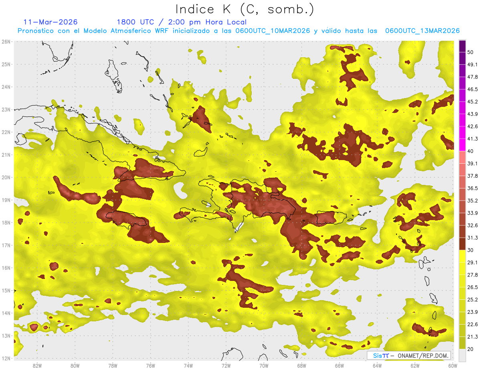
Task: Click the colorbar value 40
Action: point(471,151)
